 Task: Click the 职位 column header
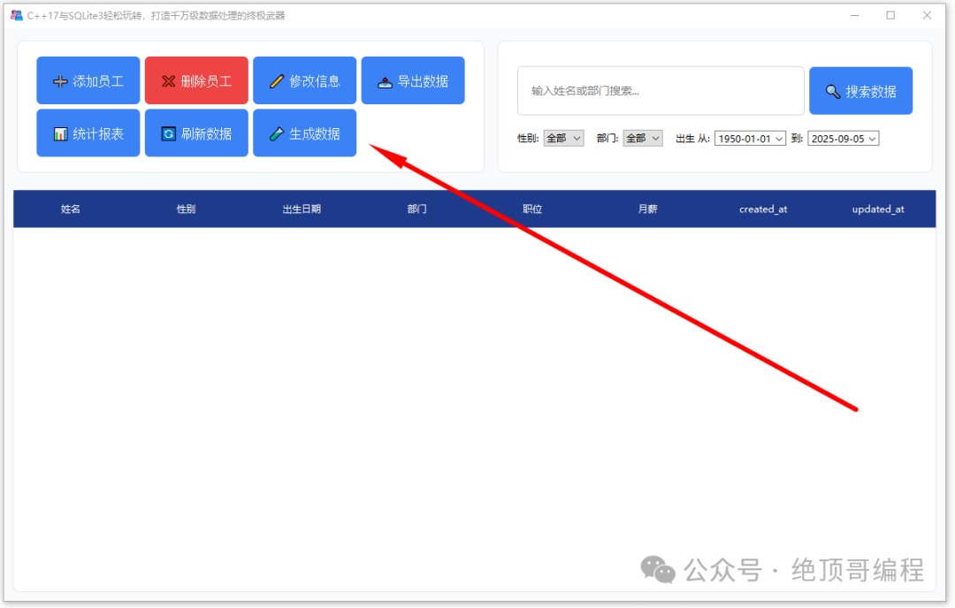tap(532, 209)
